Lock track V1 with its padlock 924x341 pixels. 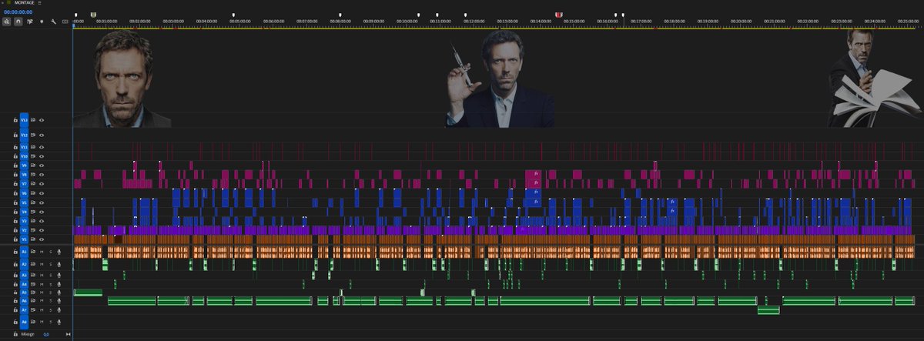click(15, 239)
